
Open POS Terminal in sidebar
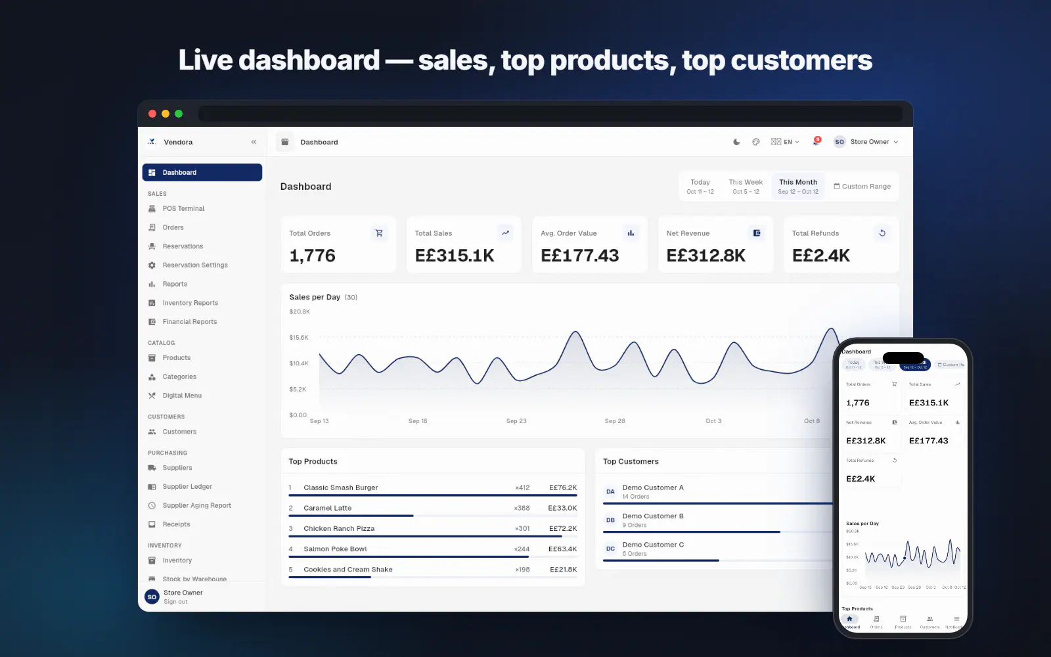[x=202, y=209]
